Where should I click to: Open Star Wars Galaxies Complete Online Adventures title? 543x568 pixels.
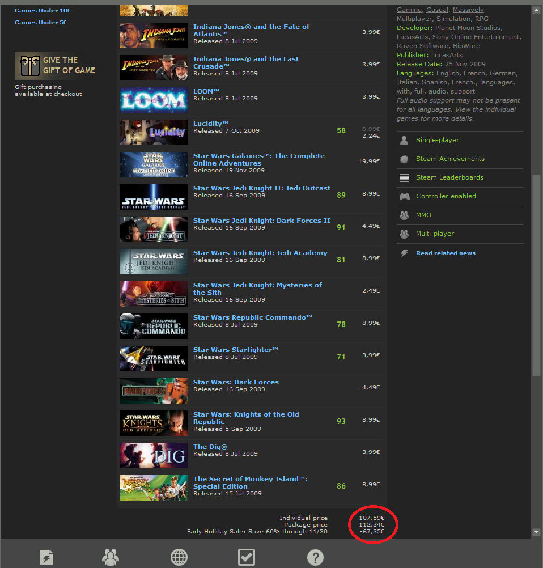pyautogui.click(x=258, y=160)
